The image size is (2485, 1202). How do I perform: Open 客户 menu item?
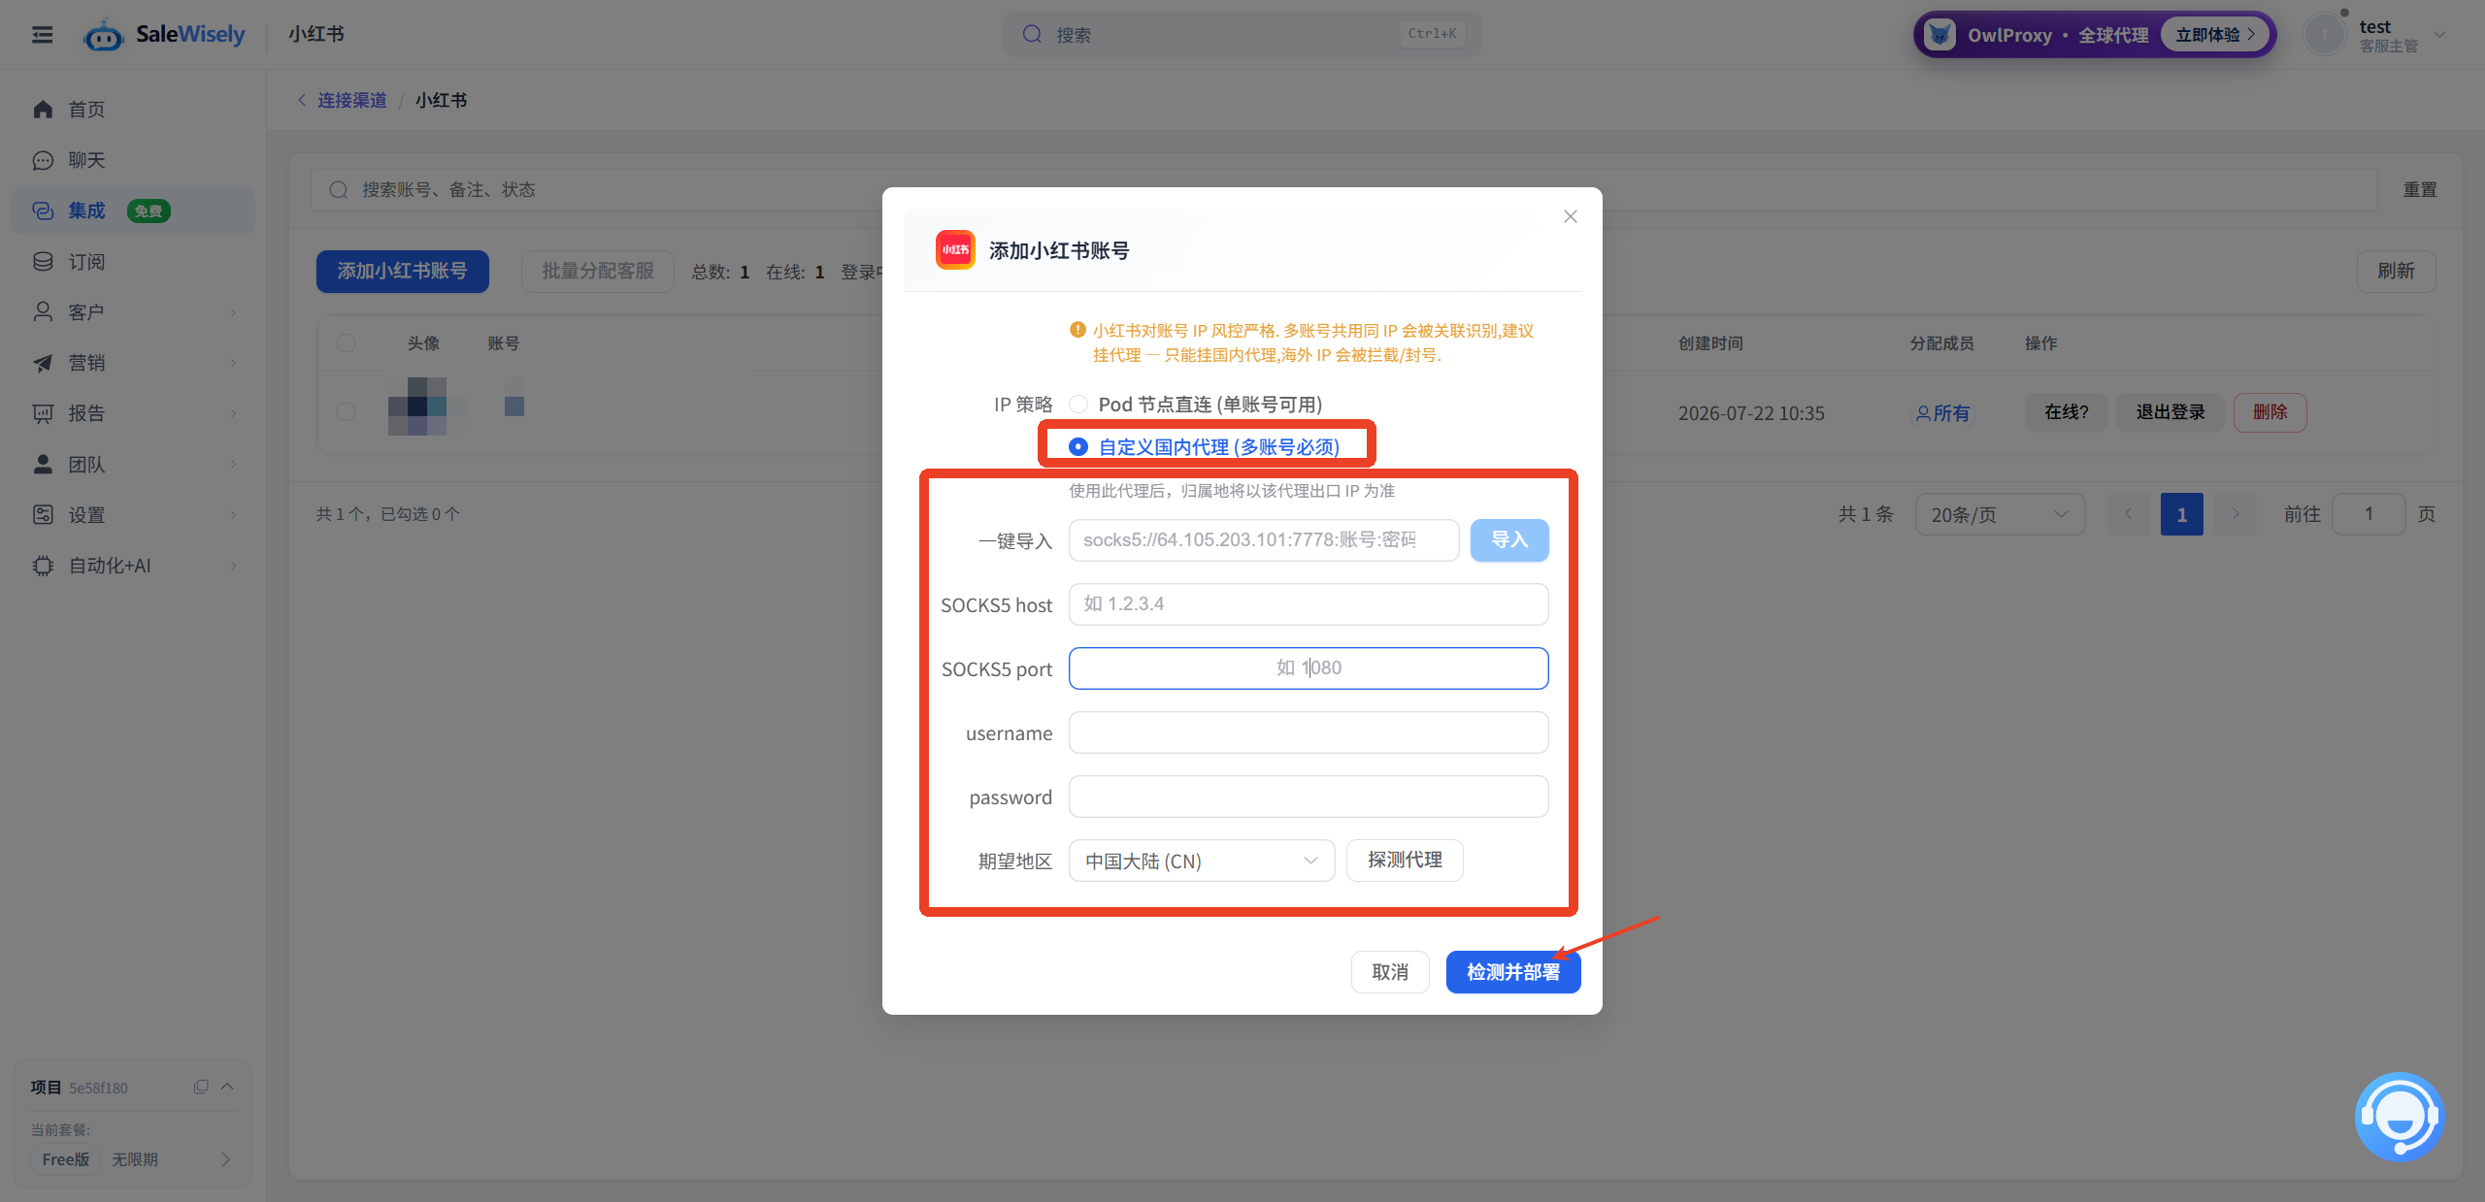click(x=132, y=312)
